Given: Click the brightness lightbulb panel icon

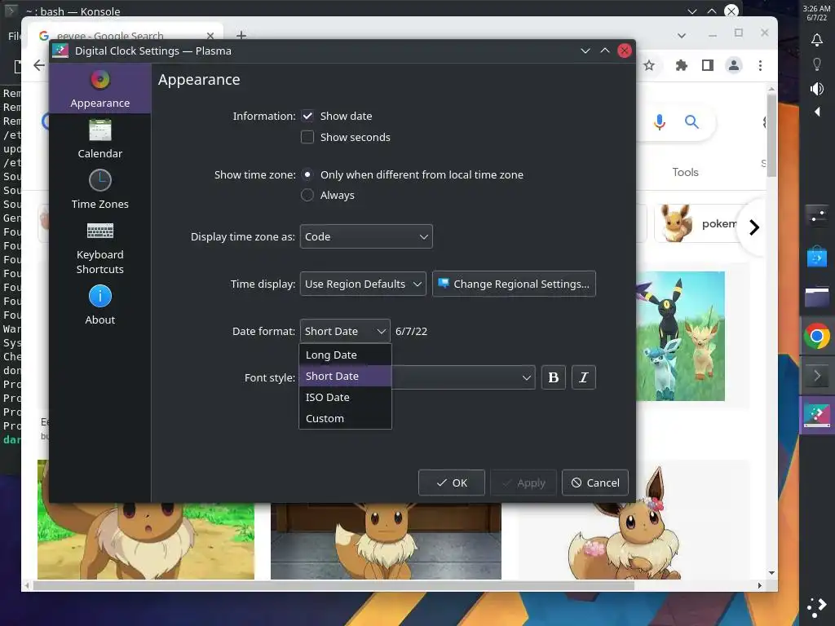Looking at the screenshot, I should [x=817, y=64].
